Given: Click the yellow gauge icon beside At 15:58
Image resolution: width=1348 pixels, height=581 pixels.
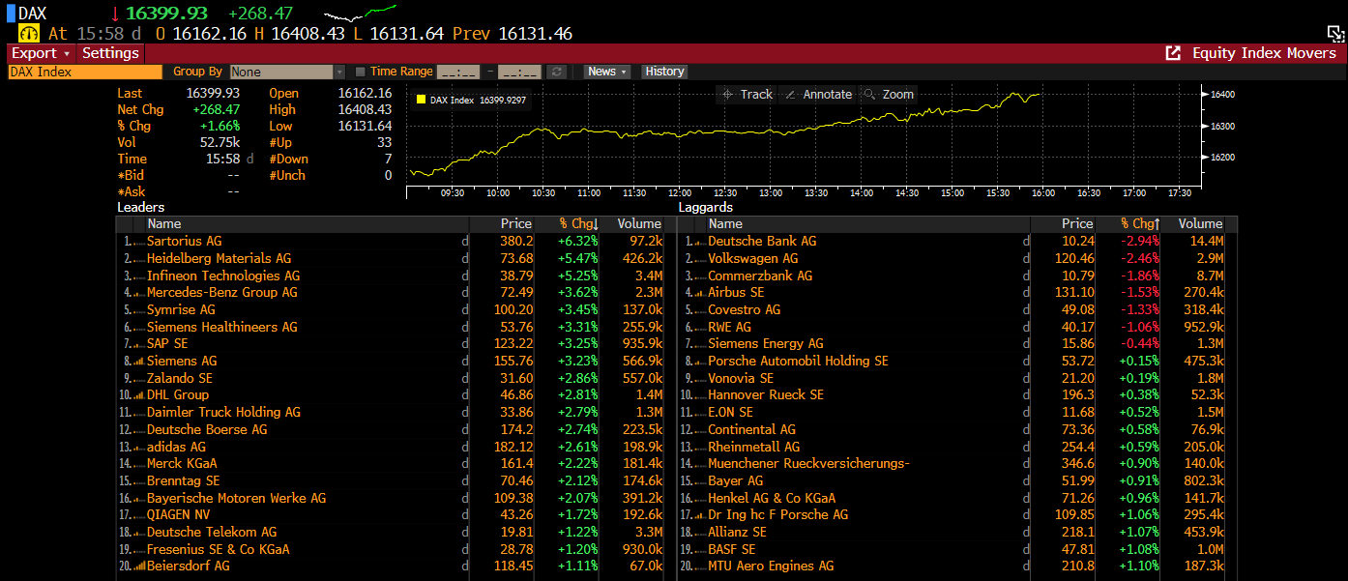Looking at the screenshot, I should (28, 33).
